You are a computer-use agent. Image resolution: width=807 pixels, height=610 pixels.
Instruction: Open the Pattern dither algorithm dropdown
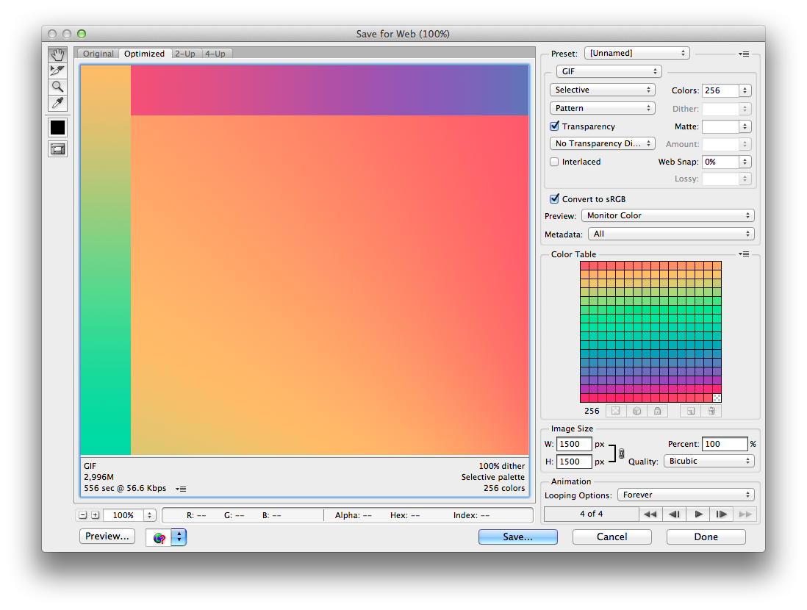pyautogui.click(x=602, y=108)
